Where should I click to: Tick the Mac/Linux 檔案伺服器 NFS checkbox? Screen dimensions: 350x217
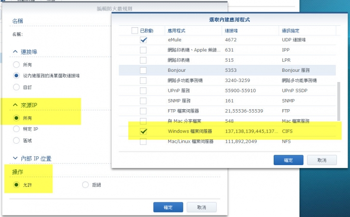tap(143, 141)
